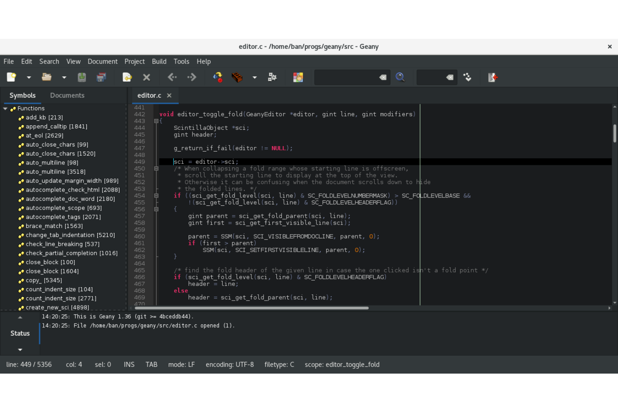618x412 pixels.
Task: Click the Save All toolbar icon
Action: click(101, 77)
